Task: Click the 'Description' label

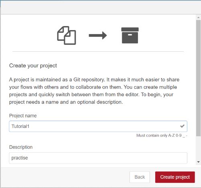Action: click(x=21, y=147)
